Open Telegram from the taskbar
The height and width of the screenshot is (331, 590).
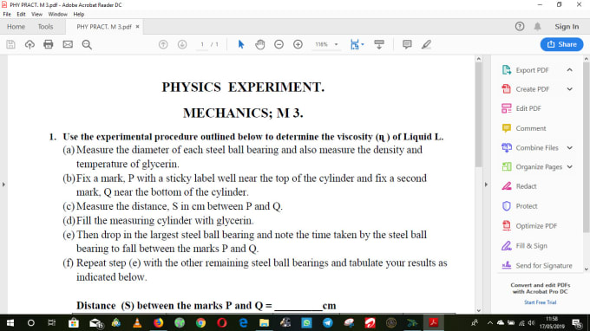pos(328,322)
